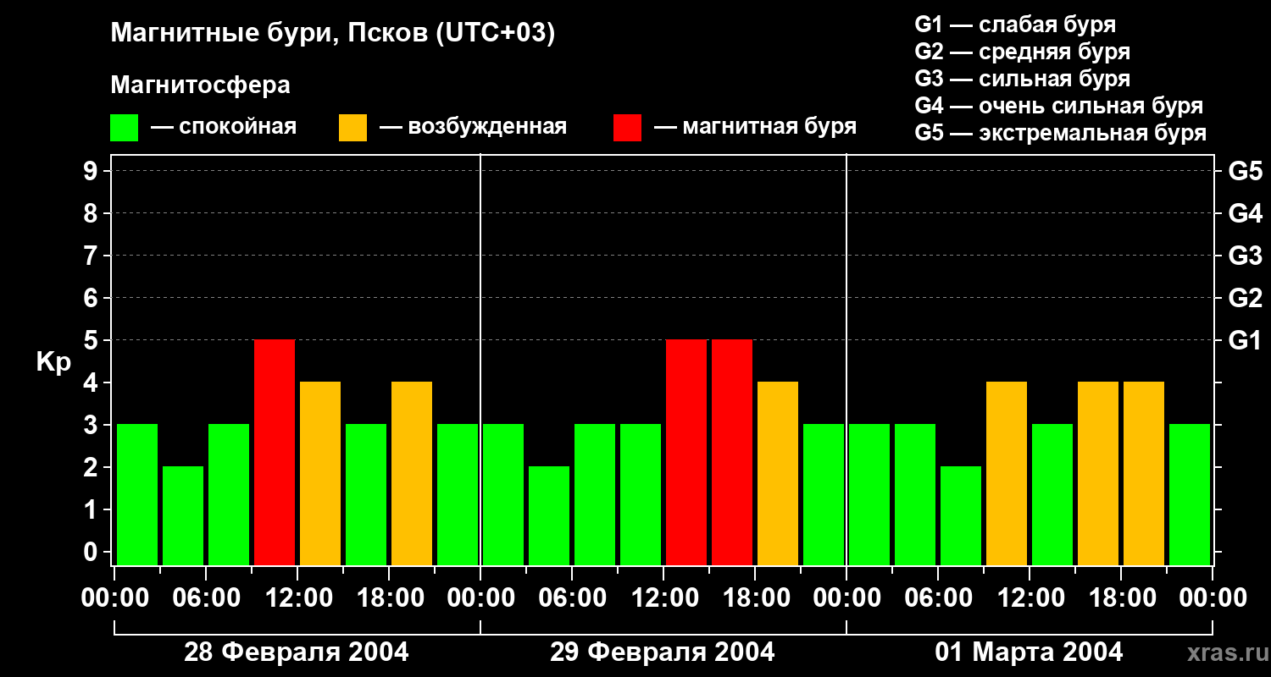Click the '— магнитная буря' legend label
This screenshot has height=677, width=1271.
tap(755, 128)
